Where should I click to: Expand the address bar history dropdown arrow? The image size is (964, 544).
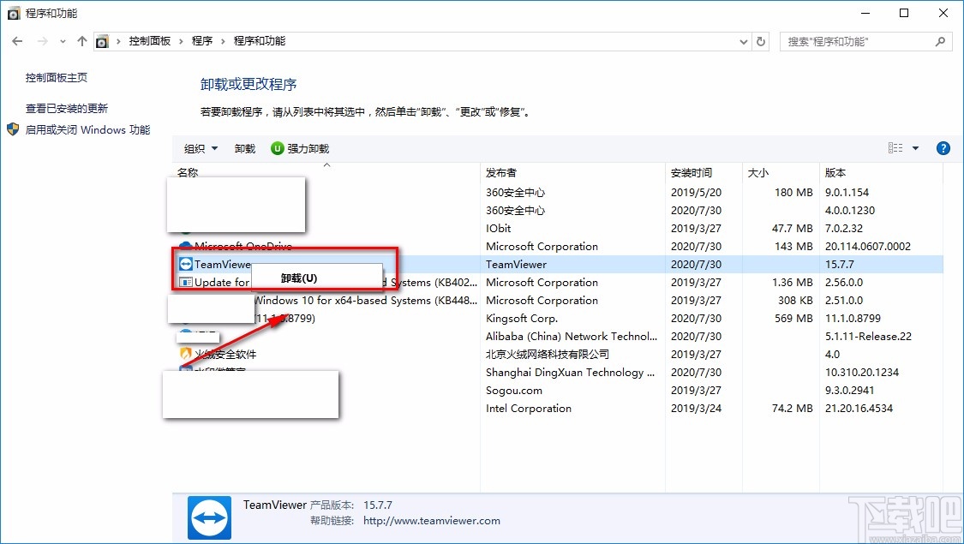tap(743, 40)
